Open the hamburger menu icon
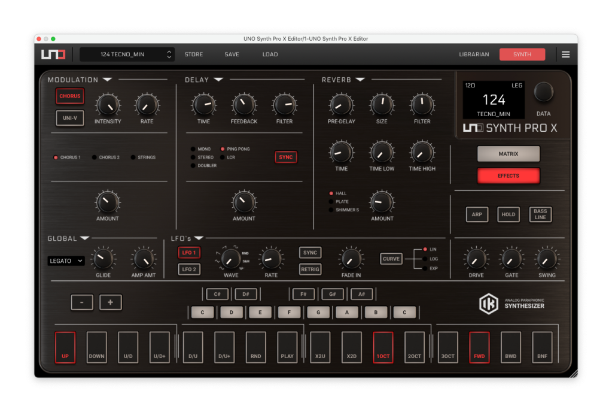The image size is (612, 412). point(565,54)
